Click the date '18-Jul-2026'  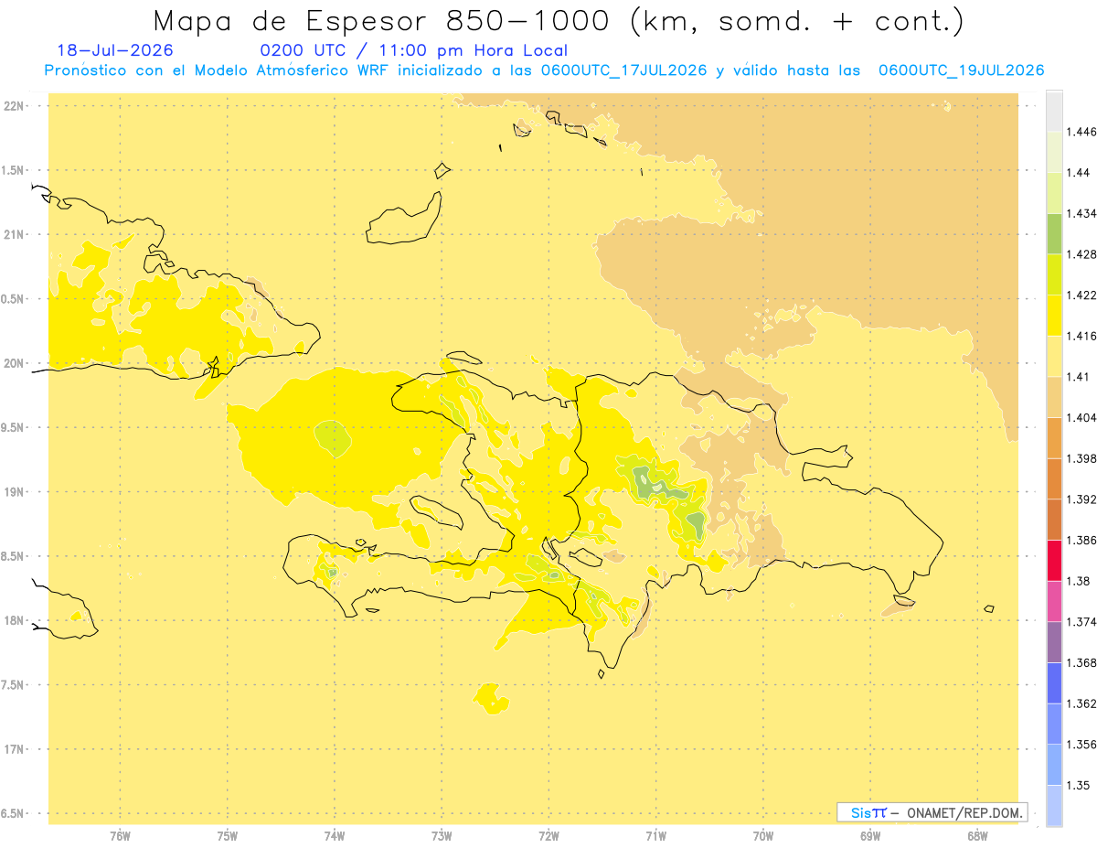coord(115,51)
